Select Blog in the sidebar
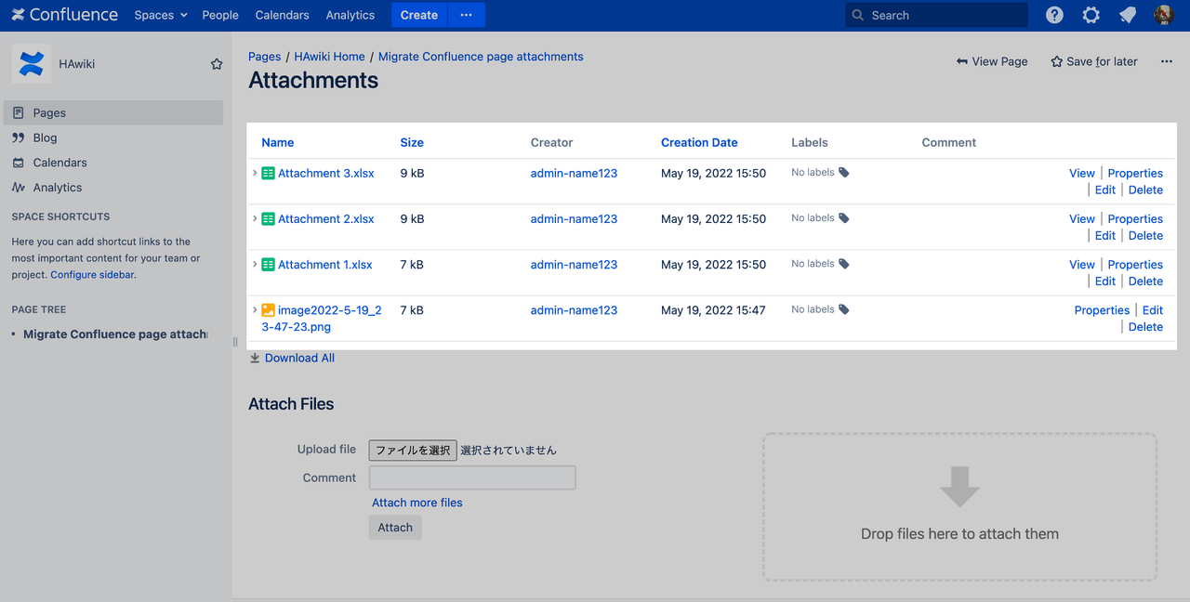The height and width of the screenshot is (602, 1190). (45, 137)
